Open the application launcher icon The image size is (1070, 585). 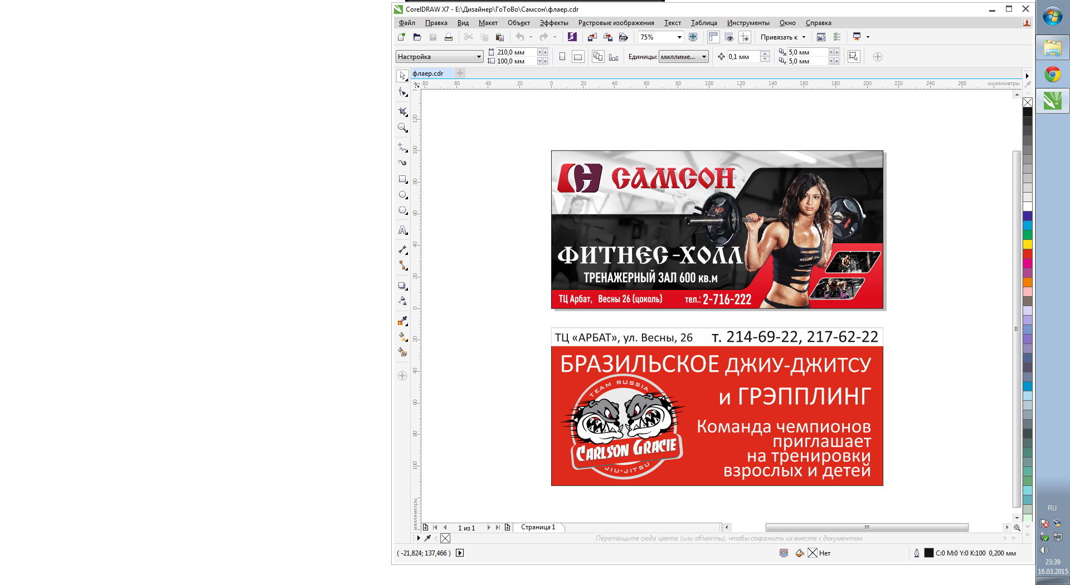pos(857,37)
